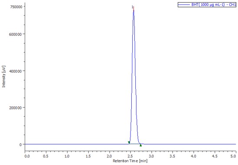
Task: Click the 1.5 retention time tick label
Action: coord(88,156)
